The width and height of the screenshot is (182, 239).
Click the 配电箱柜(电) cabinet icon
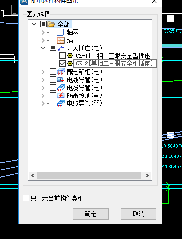61,72
